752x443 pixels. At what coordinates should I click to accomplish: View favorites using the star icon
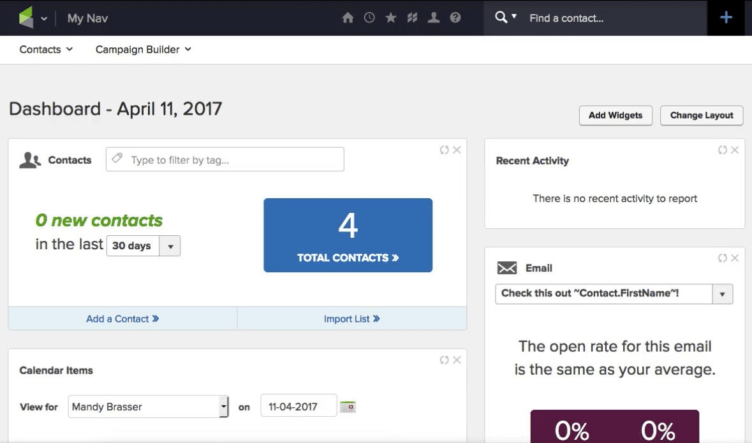390,18
